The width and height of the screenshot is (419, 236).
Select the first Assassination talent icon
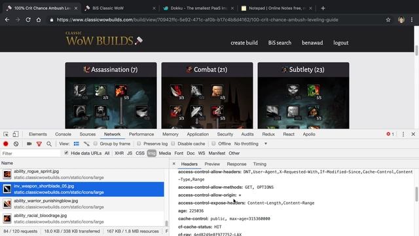click(x=80, y=91)
